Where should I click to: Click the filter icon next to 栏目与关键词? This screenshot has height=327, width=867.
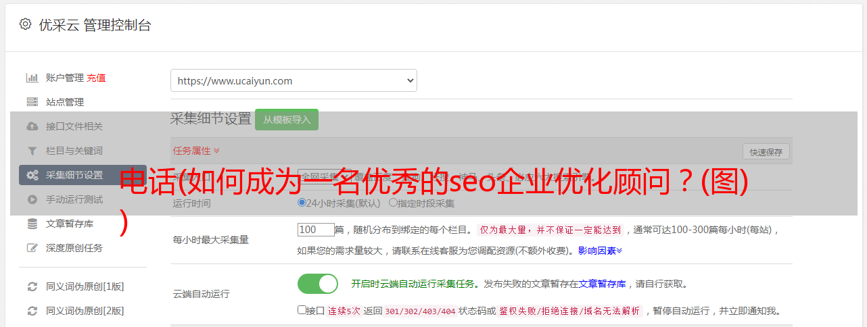click(32, 151)
